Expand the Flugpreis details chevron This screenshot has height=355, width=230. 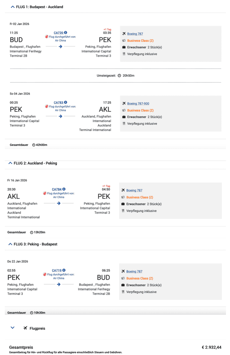click(x=12, y=328)
